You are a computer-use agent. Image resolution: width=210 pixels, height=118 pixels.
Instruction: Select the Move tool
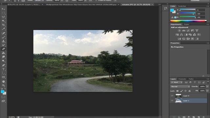[4, 9]
